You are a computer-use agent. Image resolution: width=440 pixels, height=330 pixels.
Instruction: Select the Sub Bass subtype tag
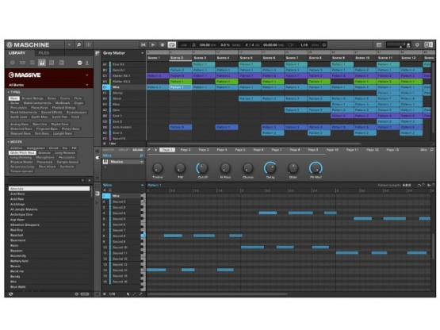[x=42, y=133]
